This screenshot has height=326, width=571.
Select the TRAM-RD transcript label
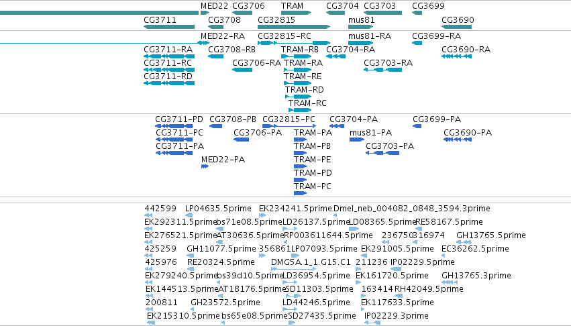click(x=305, y=90)
